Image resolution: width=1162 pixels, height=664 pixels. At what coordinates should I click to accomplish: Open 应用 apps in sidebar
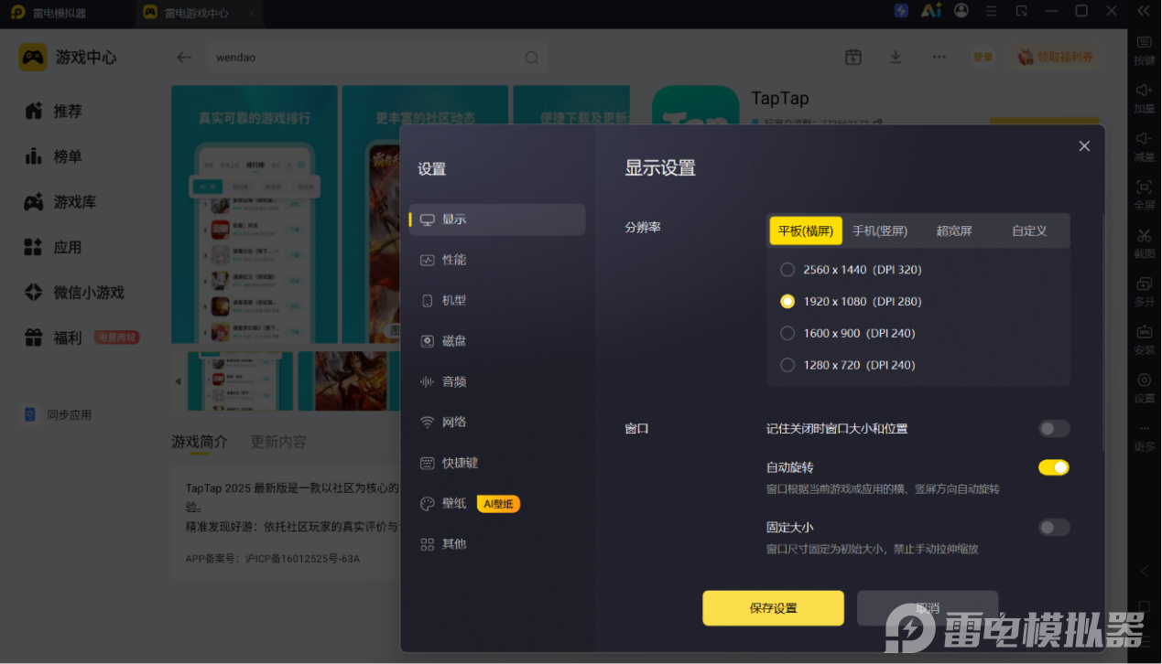click(x=53, y=247)
